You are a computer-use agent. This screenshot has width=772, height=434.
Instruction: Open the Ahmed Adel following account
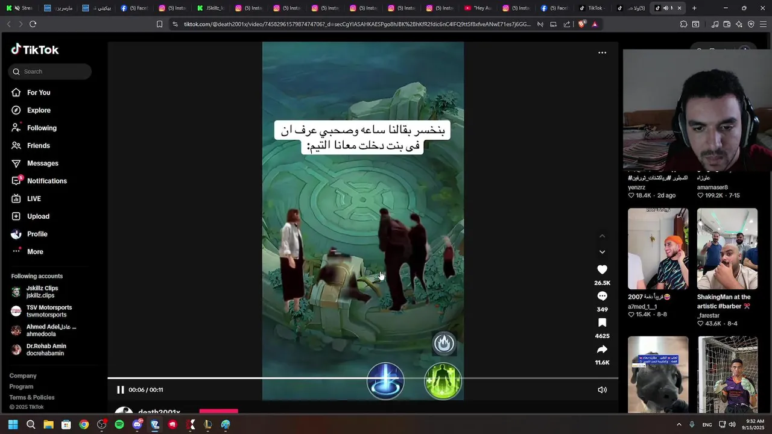pos(43,330)
